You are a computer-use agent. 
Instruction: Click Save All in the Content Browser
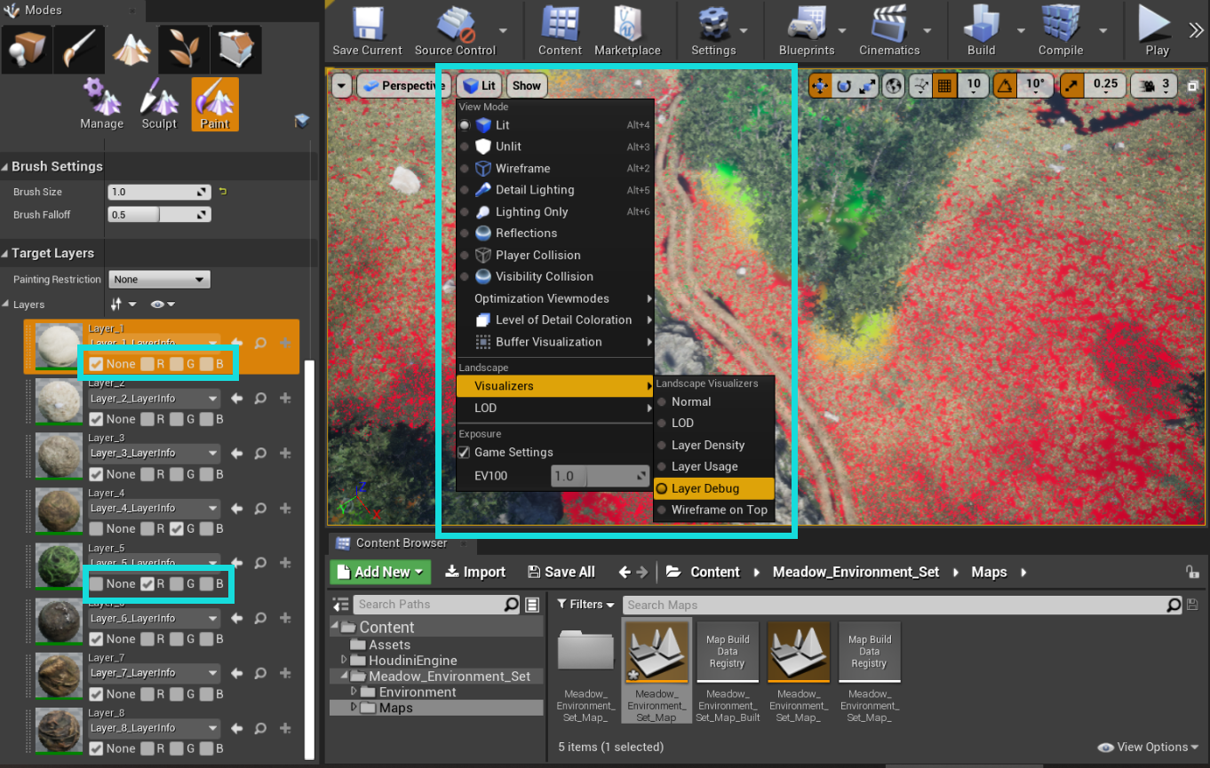[561, 572]
